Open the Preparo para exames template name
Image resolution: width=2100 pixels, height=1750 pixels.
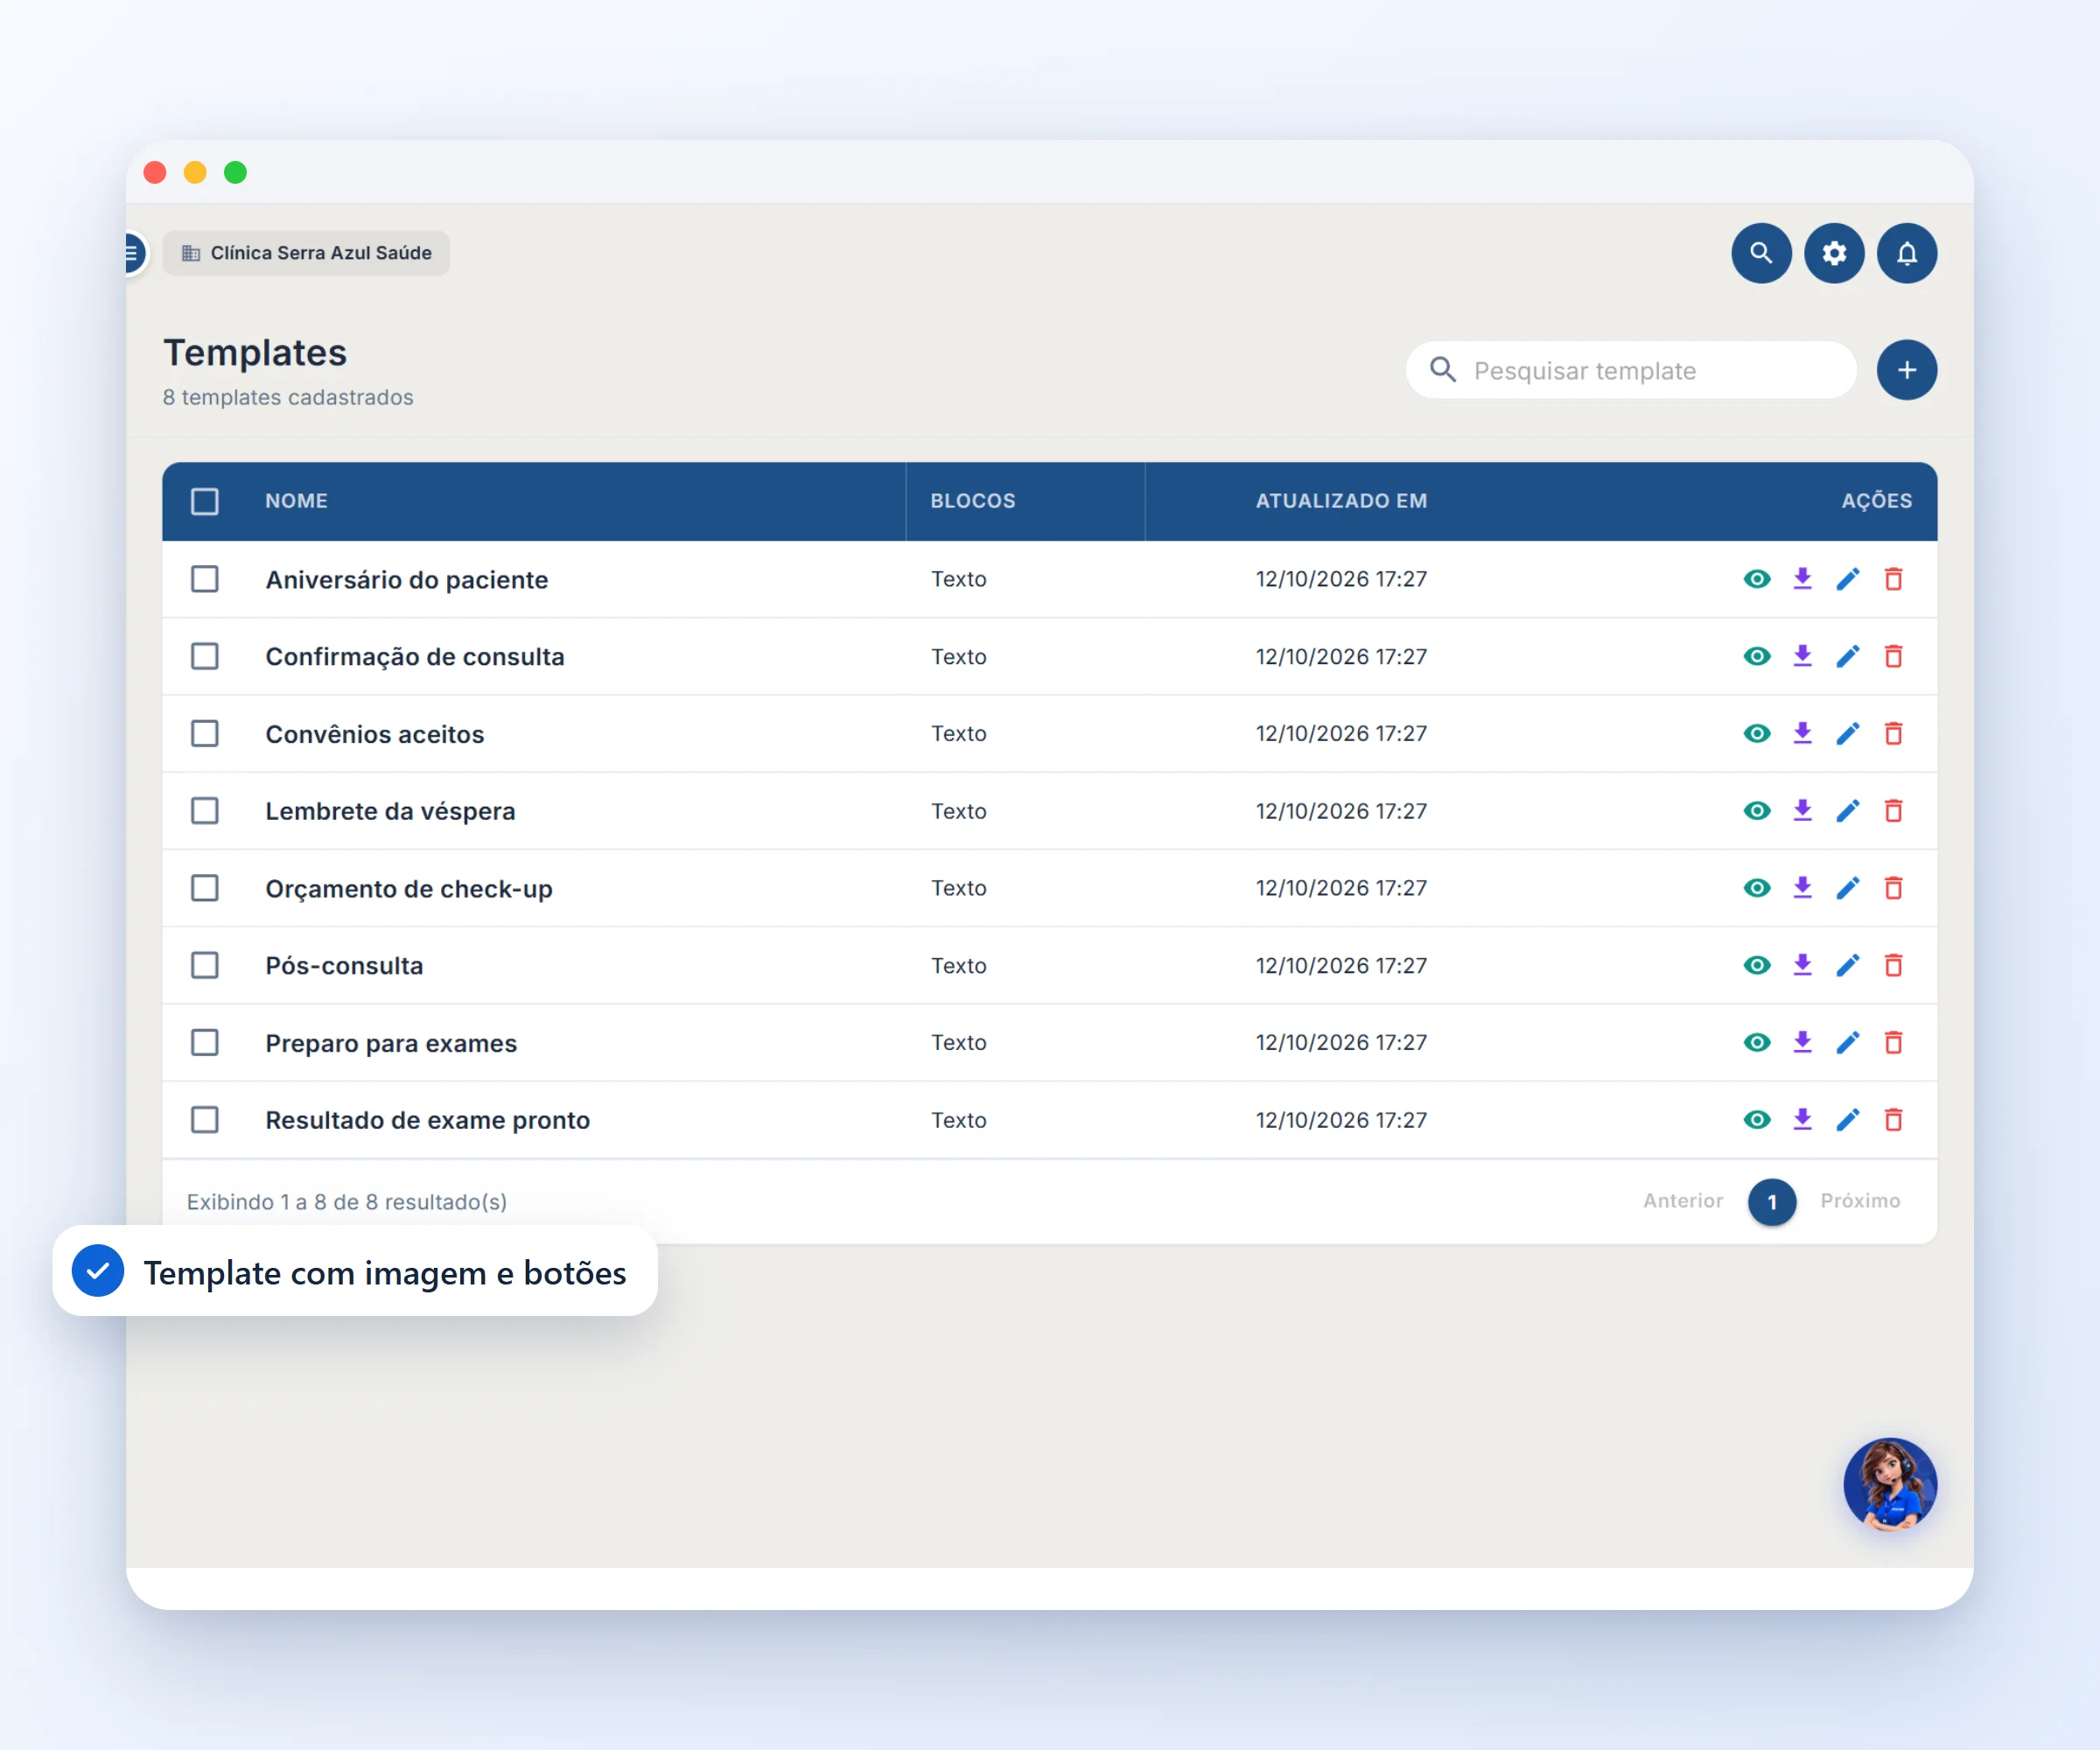click(391, 1043)
